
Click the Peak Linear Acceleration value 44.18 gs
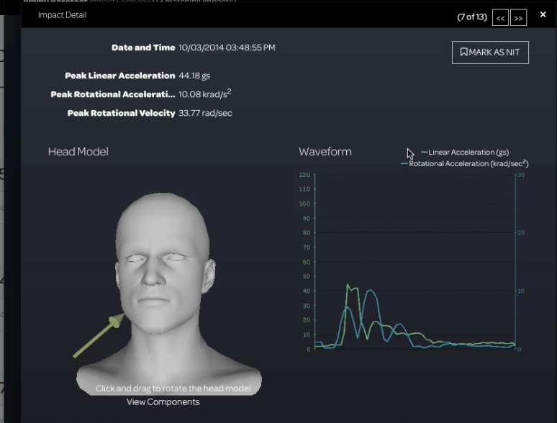tap(194, 76)
